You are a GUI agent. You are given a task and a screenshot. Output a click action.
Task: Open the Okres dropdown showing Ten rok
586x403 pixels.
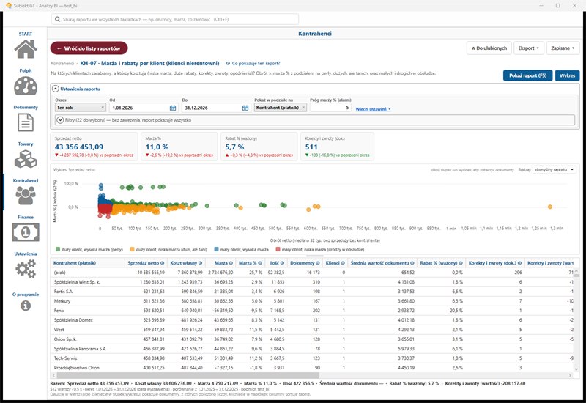click(81, 108)
